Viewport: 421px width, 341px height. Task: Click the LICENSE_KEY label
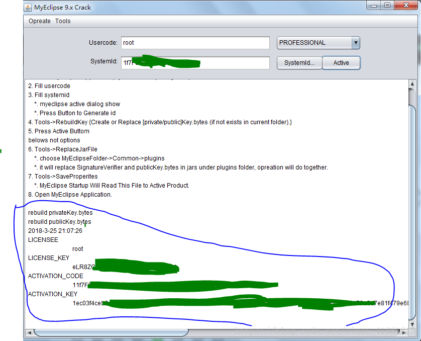49,258
